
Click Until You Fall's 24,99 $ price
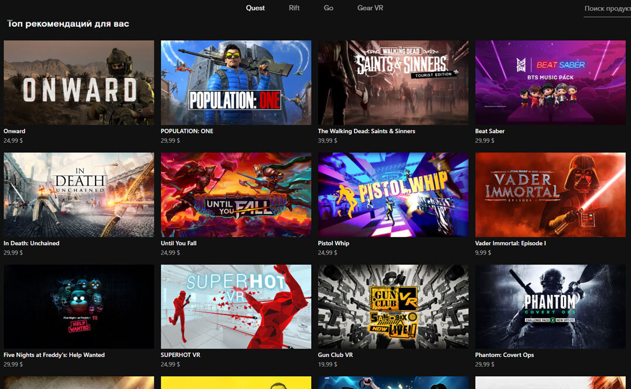pyautogui.click(x=170, y=253)
